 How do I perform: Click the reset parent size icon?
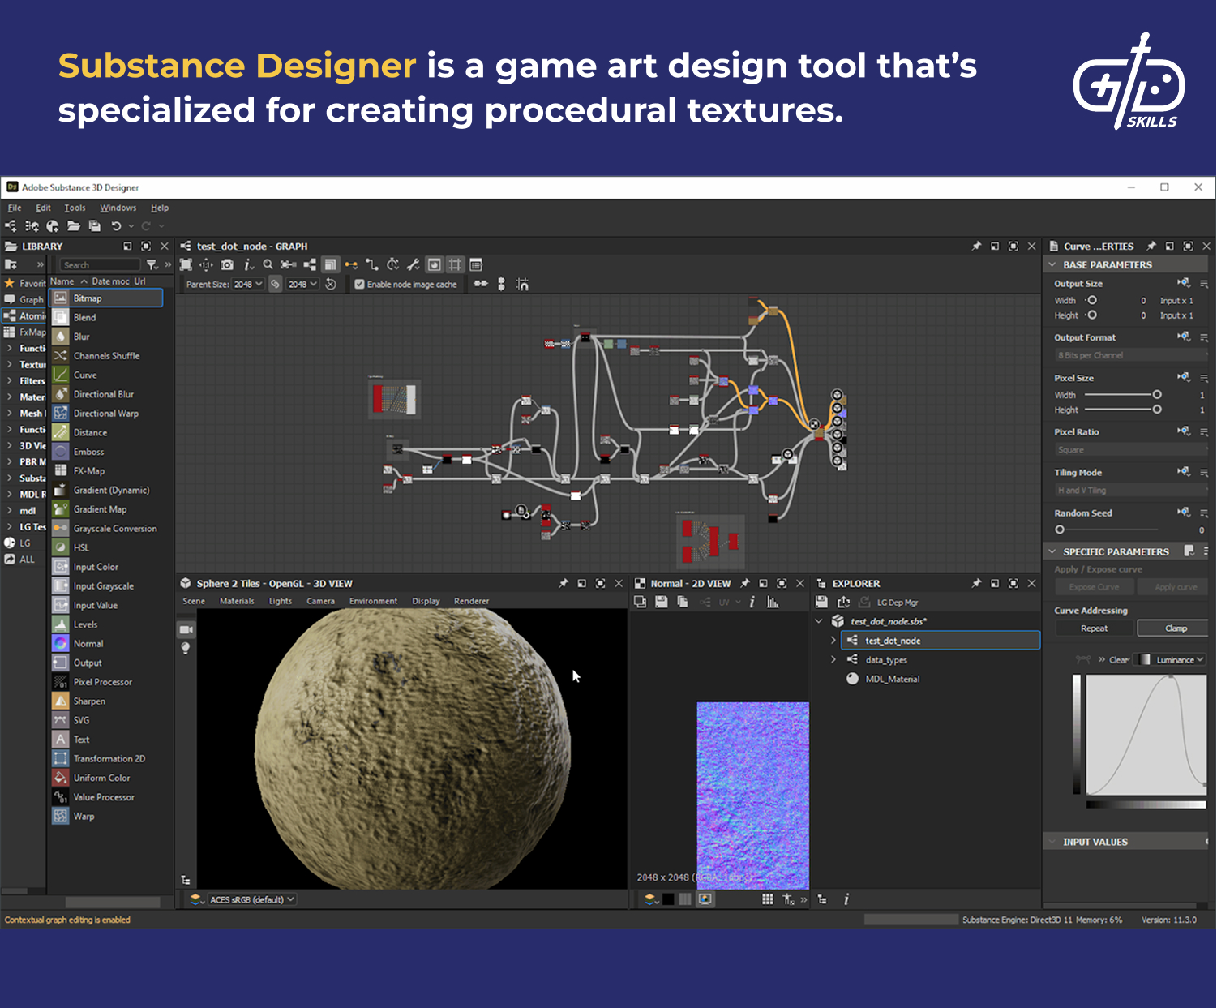point(331,285)
